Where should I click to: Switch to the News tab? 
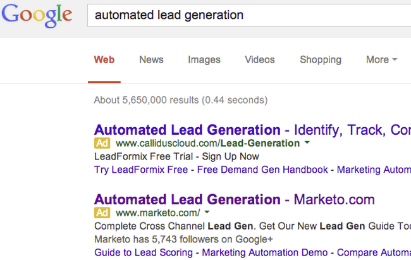151,60
